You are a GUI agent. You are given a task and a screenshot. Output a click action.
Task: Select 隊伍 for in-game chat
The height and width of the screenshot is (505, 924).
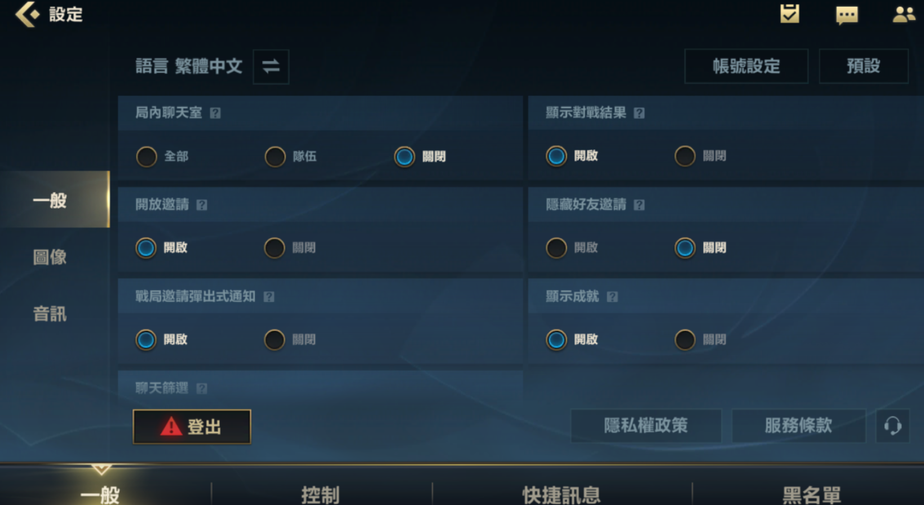275,157
